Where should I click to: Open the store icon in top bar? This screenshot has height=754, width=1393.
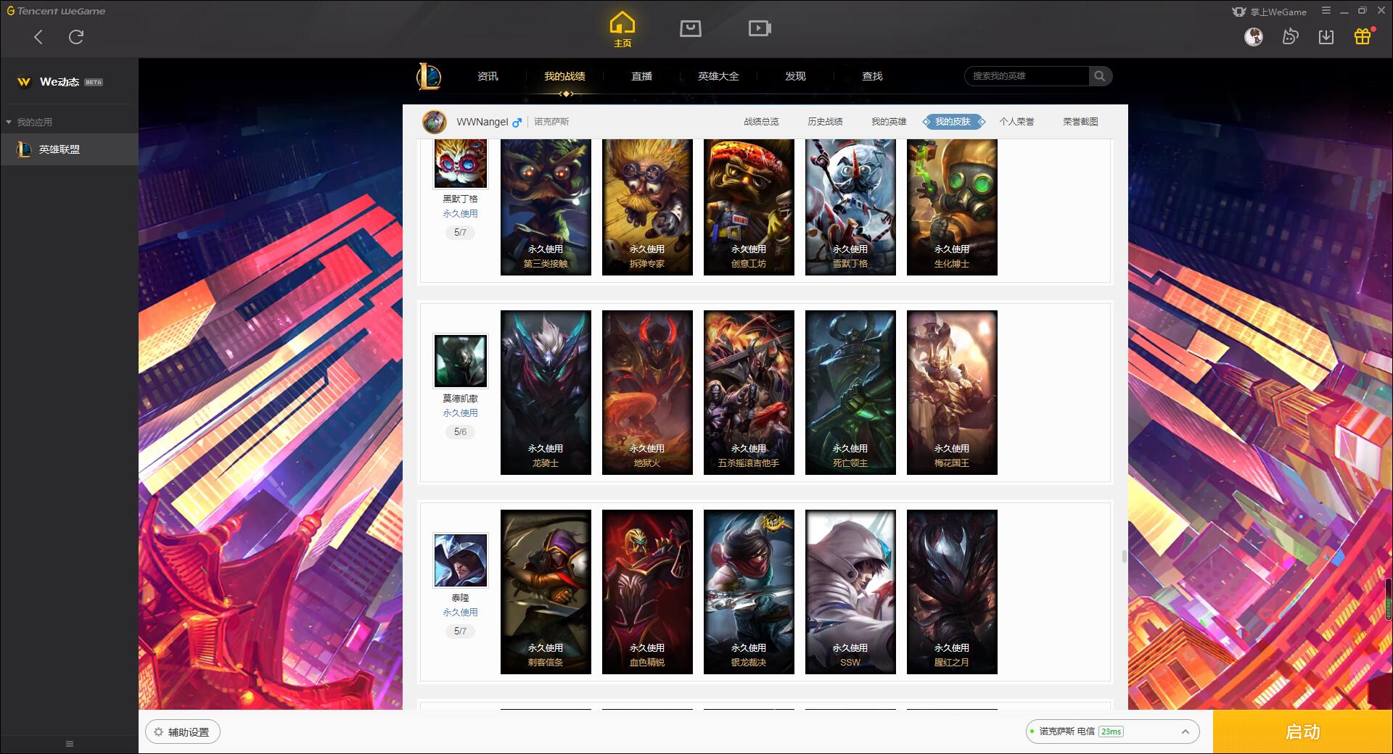(x=691, y=28)
